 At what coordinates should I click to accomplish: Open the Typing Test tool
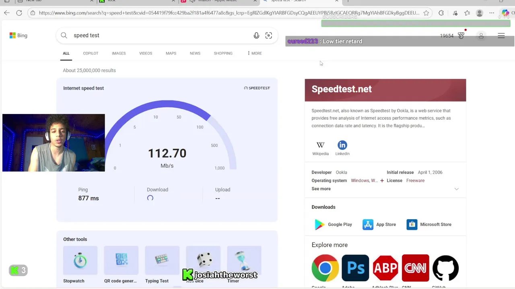tap(162, 265)
